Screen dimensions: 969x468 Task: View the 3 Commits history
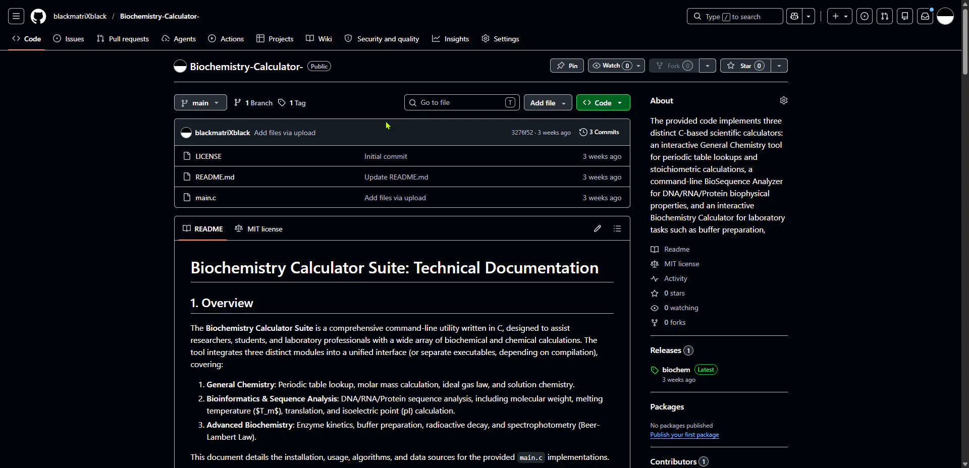click(x=599, y=132)
